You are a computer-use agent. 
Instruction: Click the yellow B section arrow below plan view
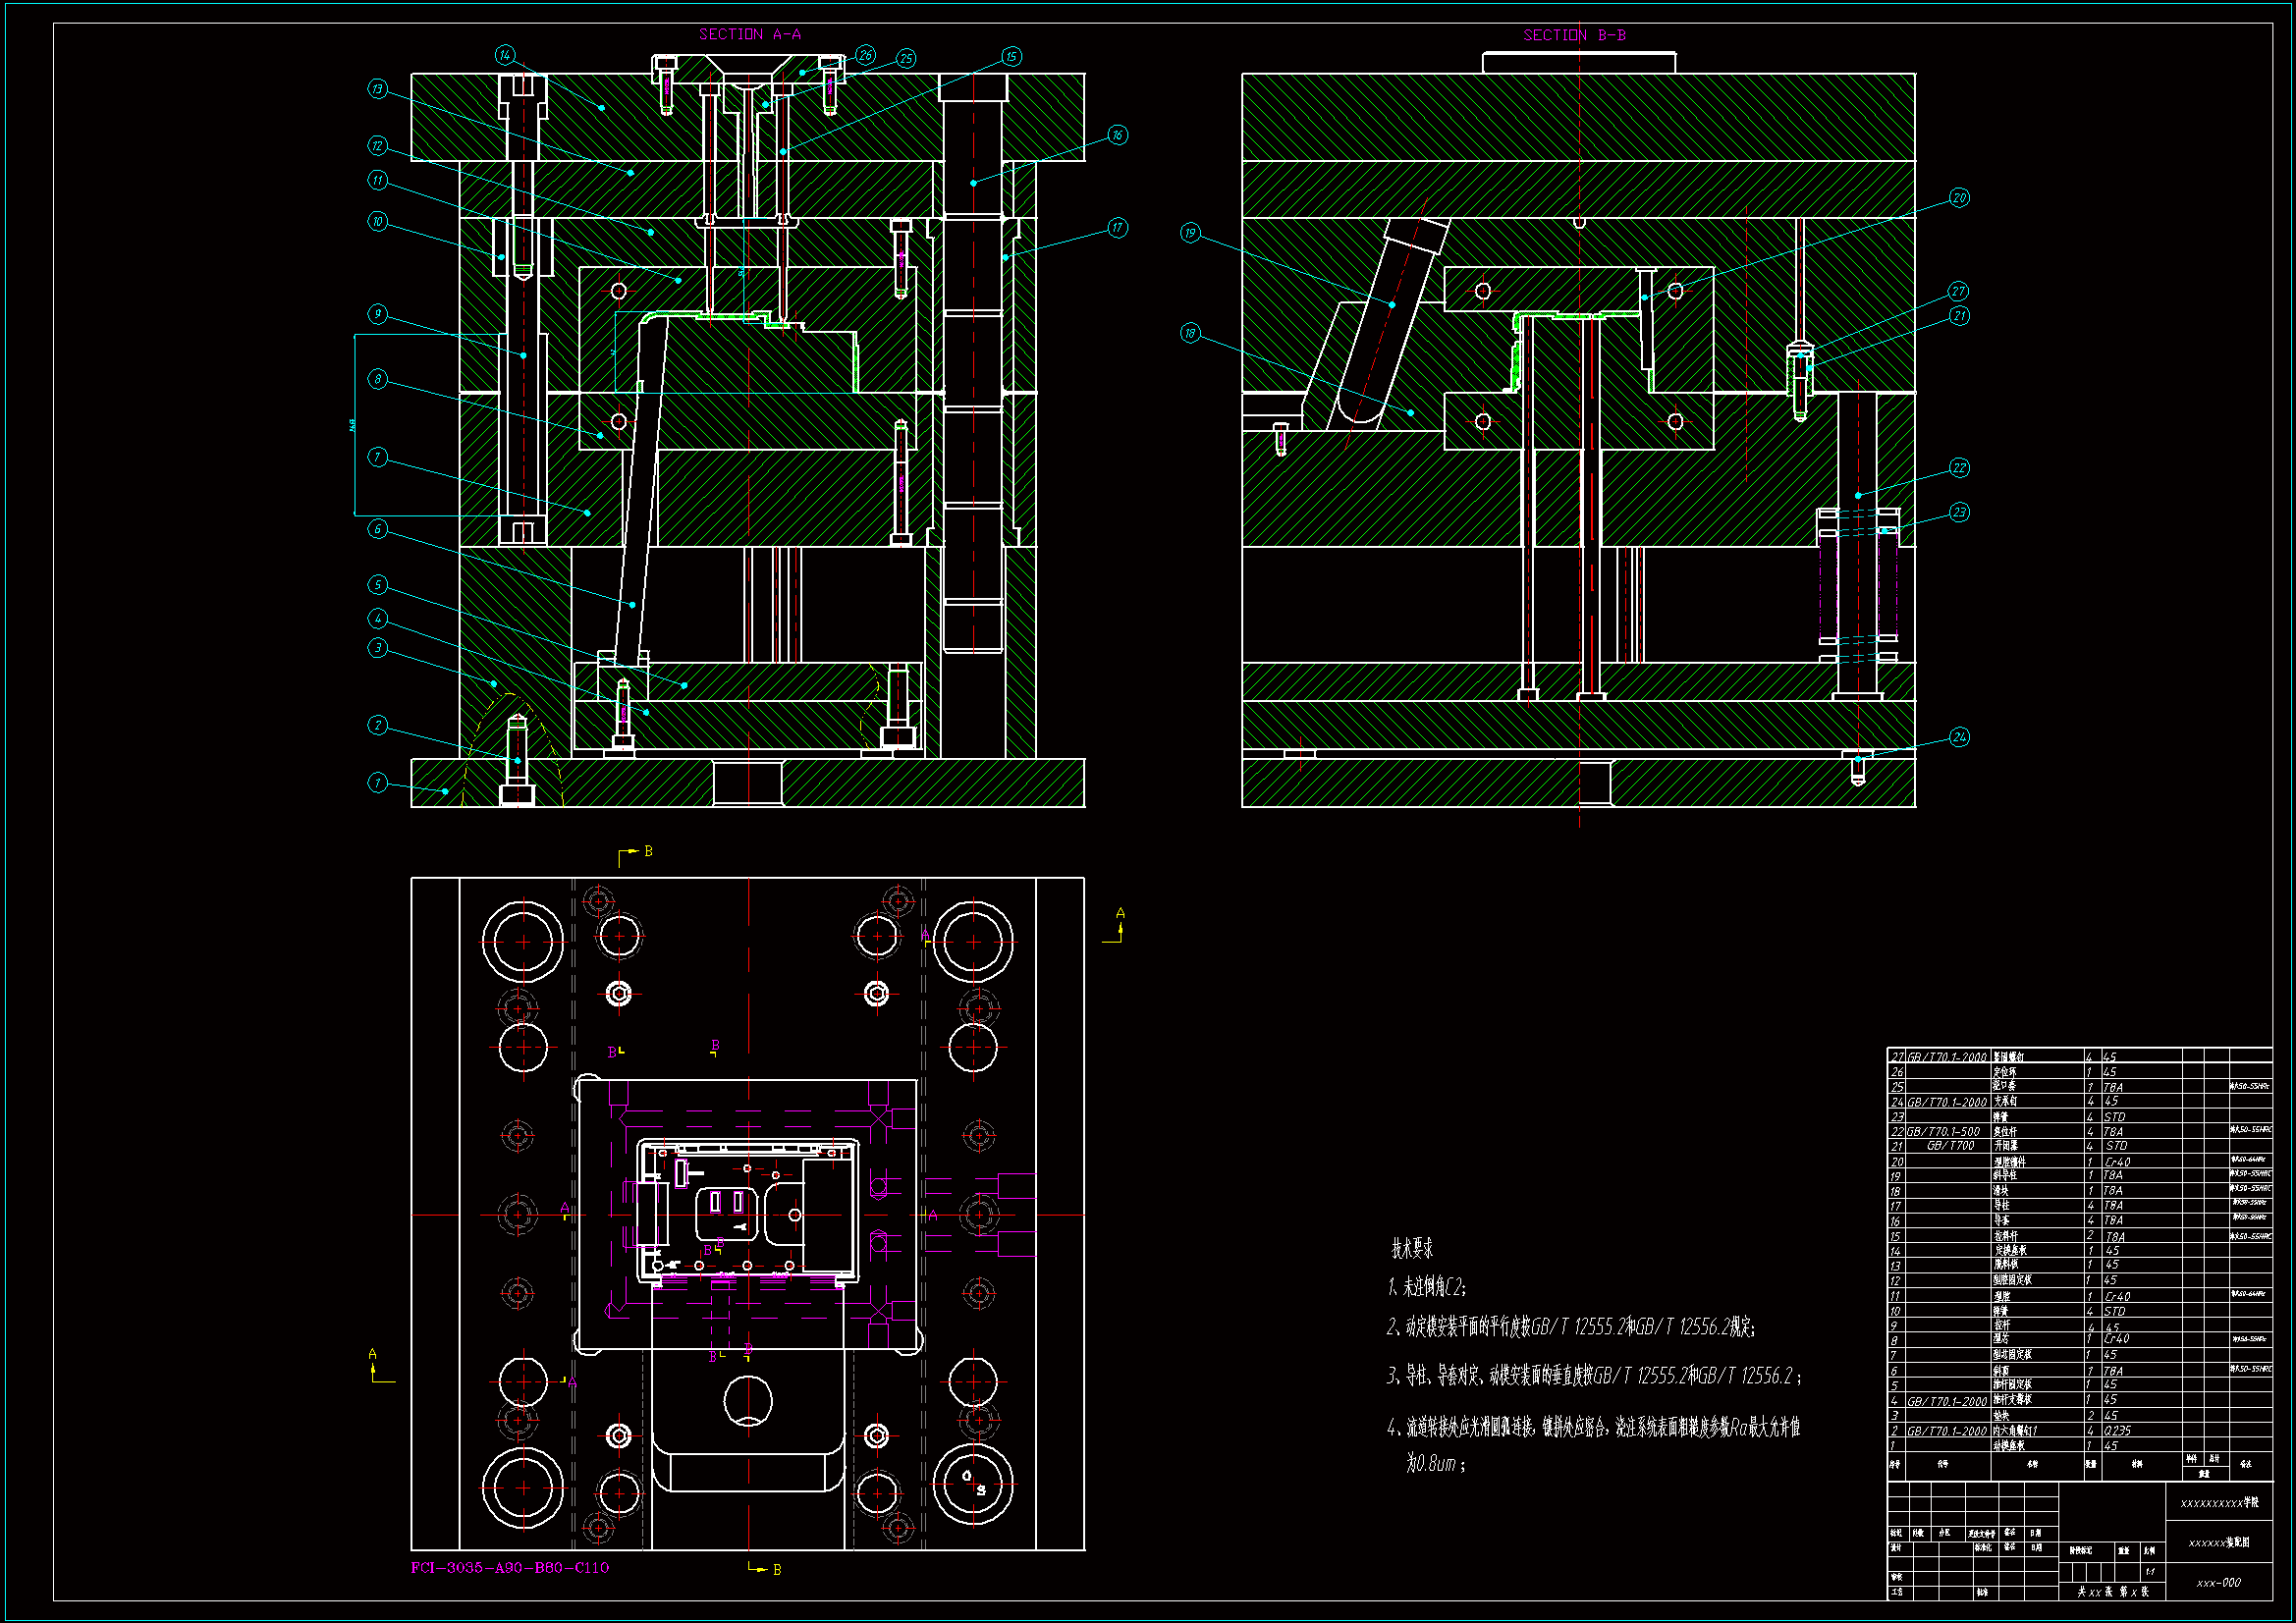coord(766,1569)
